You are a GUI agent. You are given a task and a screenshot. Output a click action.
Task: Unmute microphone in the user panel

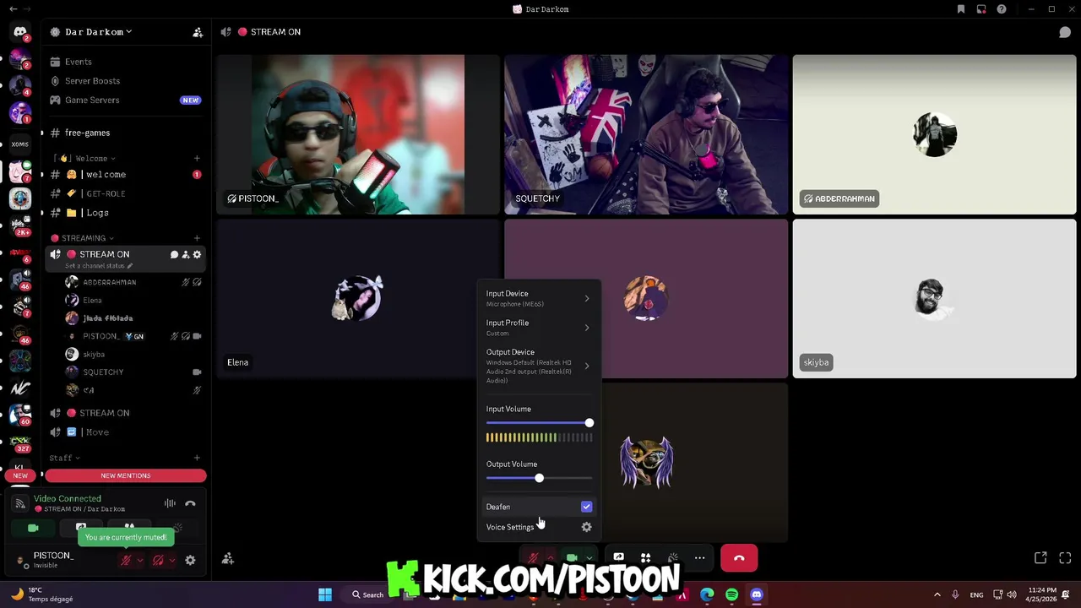[126, 560]
